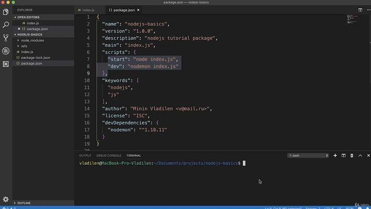The image size is (371, 209).
Task: Maximize the panel with up chevron
Action: coord(360,156)
